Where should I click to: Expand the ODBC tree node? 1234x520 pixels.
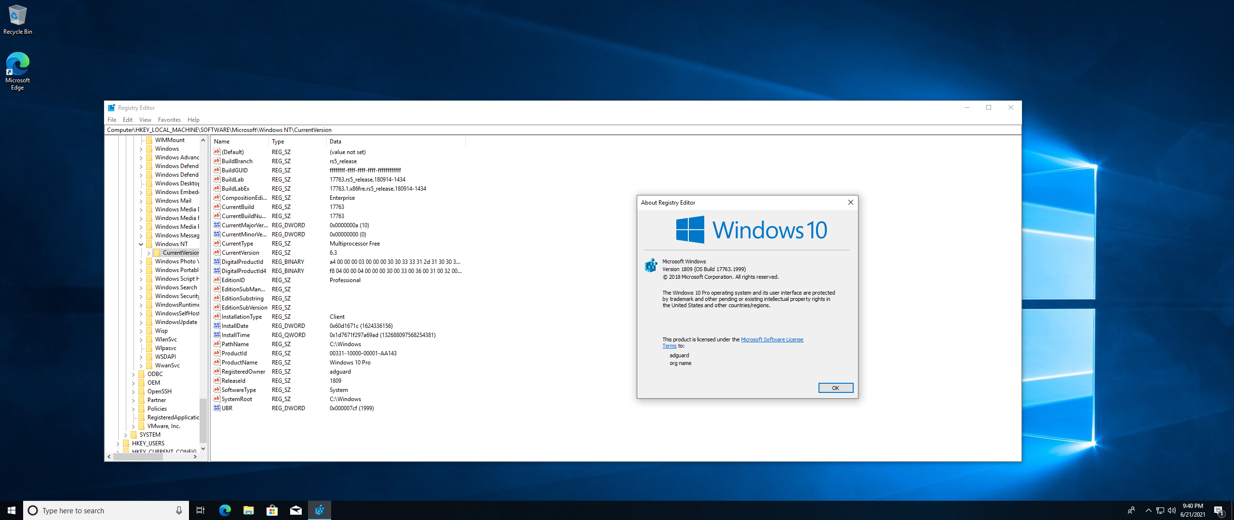[x=134, y=374]
